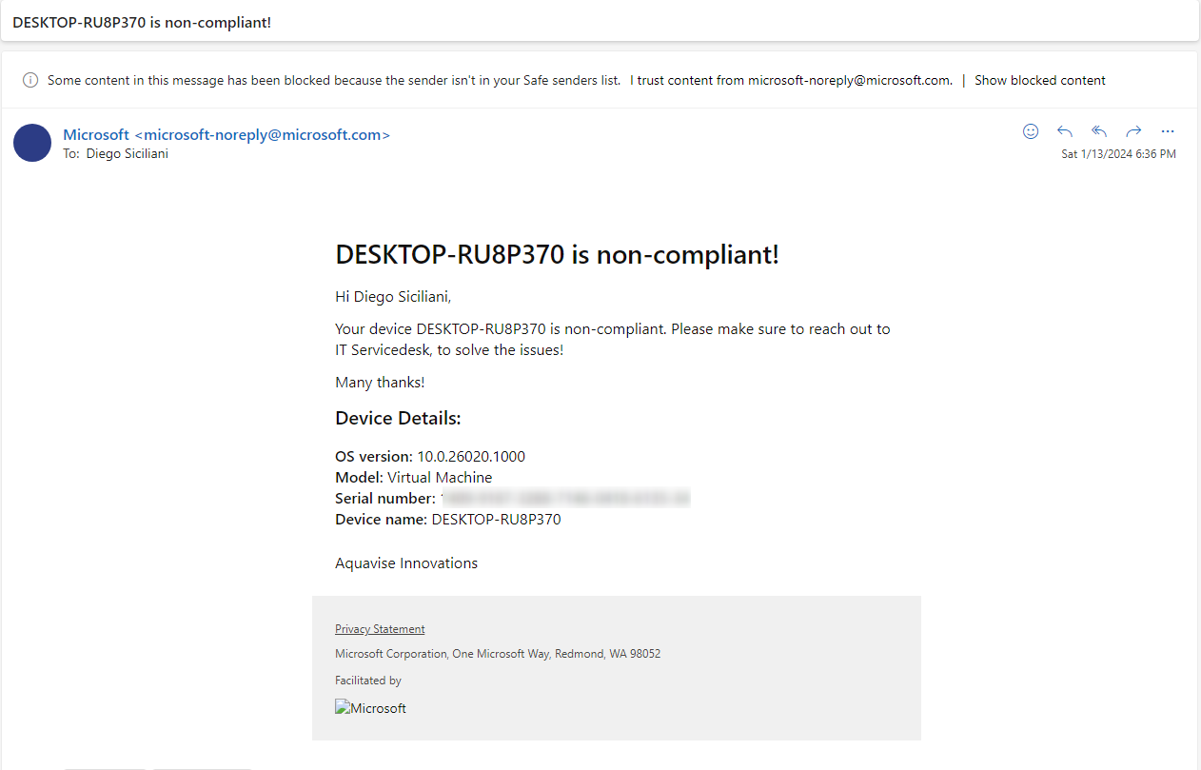Forward this email using the arrow icon
The width and height of the screenshot is (1201, 770).
click(1133, 131)
